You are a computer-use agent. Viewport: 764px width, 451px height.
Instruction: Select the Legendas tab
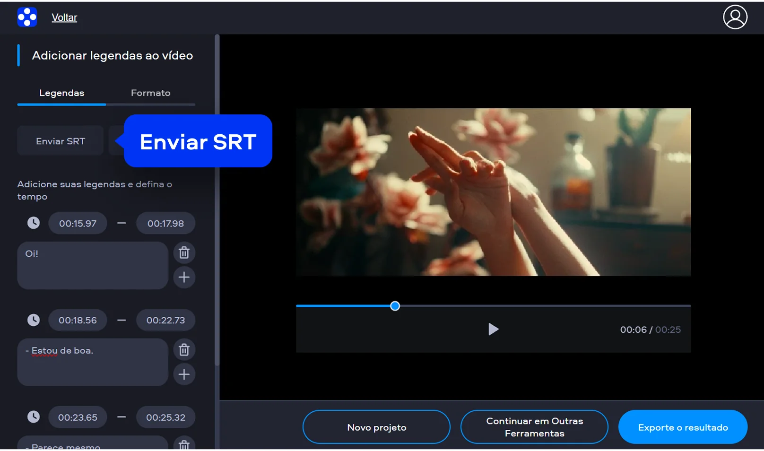click(x=61, y=93)
